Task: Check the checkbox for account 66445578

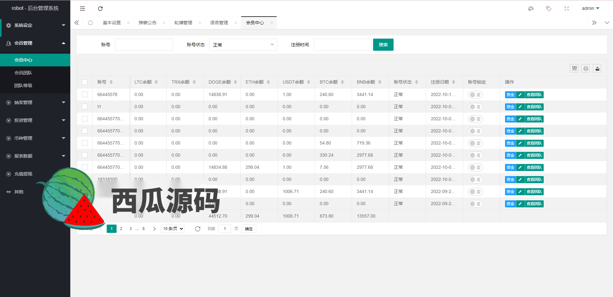Action: 85,94
